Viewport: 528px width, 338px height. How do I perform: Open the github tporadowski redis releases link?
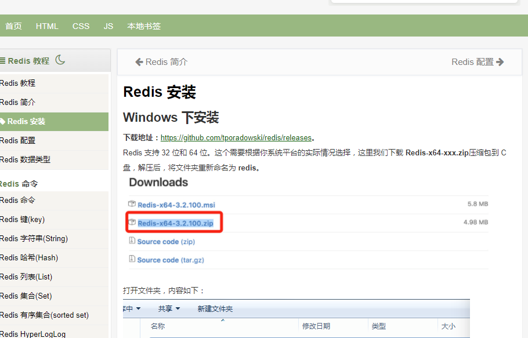236,138
